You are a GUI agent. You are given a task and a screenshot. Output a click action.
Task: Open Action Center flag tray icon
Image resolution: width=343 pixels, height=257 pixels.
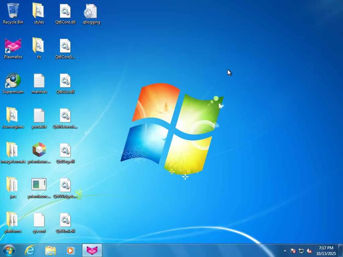coord(293,251)
